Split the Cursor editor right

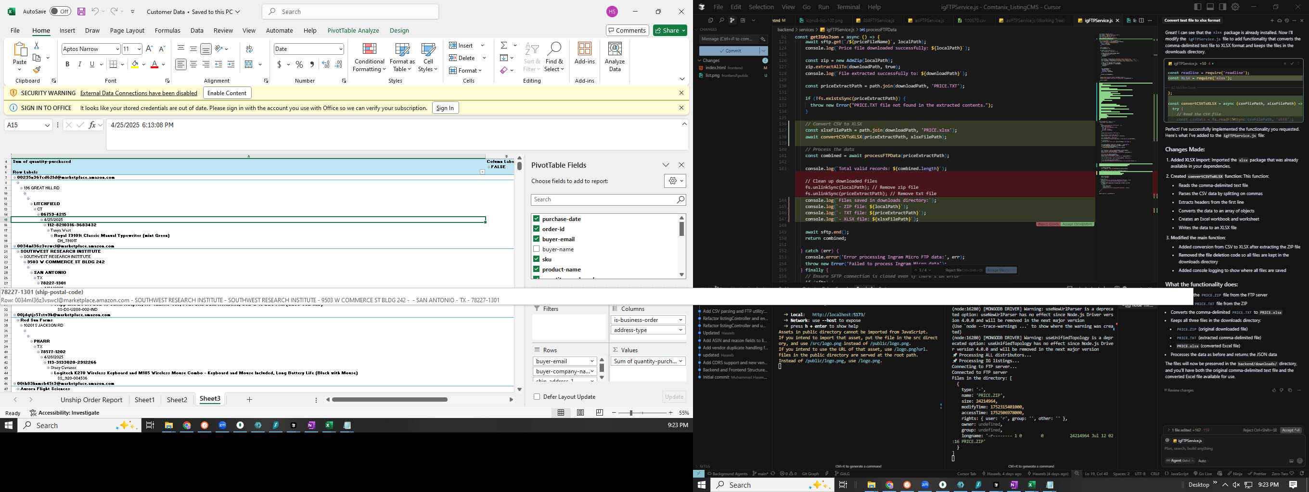1142,20
